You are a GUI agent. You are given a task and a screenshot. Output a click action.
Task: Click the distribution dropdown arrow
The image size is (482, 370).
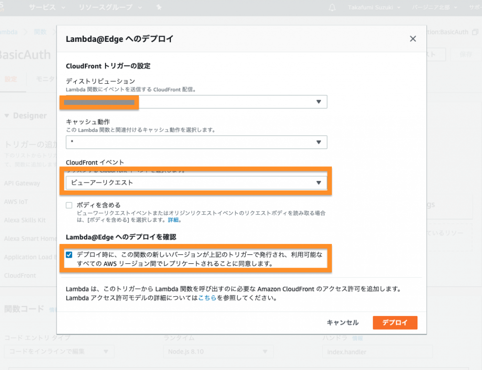[x=318, y=102]
